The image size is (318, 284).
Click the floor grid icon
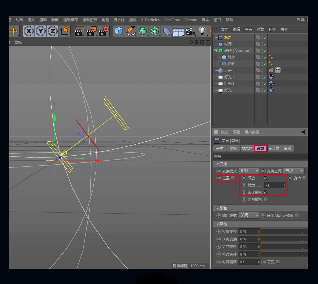[178, 32]
